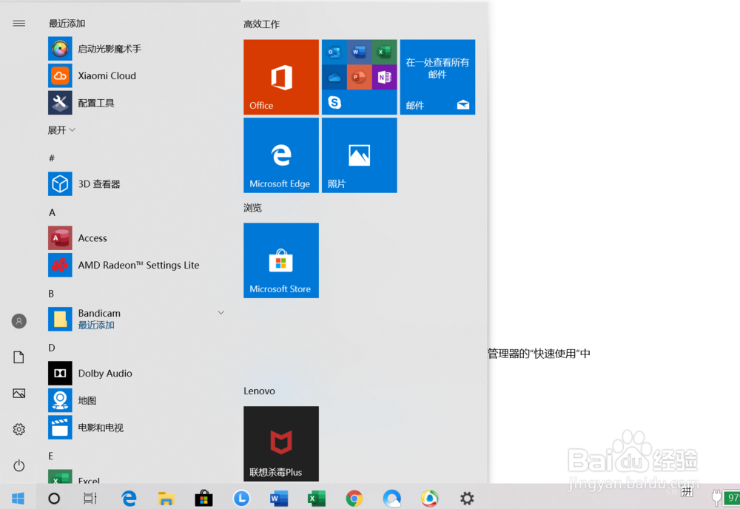Click the D letter group header

click(x=52, y=348)
